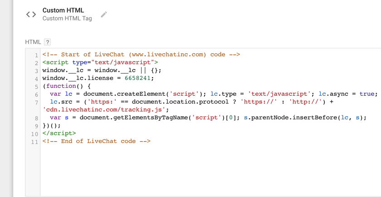381x197 pixels.
Task: Click the Custom HTML title
Action: tap(63, 10)
